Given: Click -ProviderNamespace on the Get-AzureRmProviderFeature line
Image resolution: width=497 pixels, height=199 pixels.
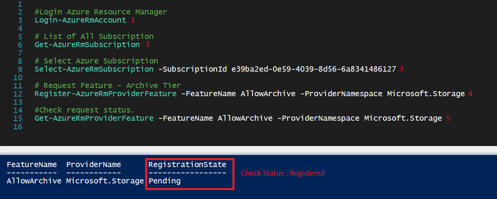Looking at the screenshot, I should click(x=318, y=118).
